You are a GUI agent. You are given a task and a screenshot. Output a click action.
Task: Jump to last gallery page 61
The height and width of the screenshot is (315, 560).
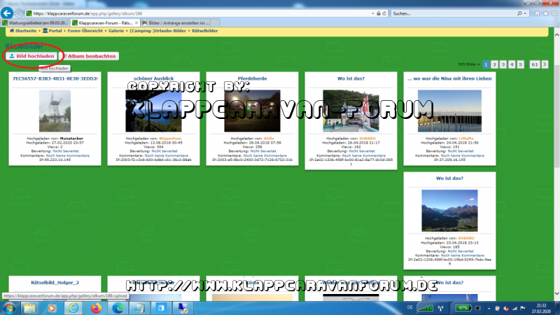[535, 64]
